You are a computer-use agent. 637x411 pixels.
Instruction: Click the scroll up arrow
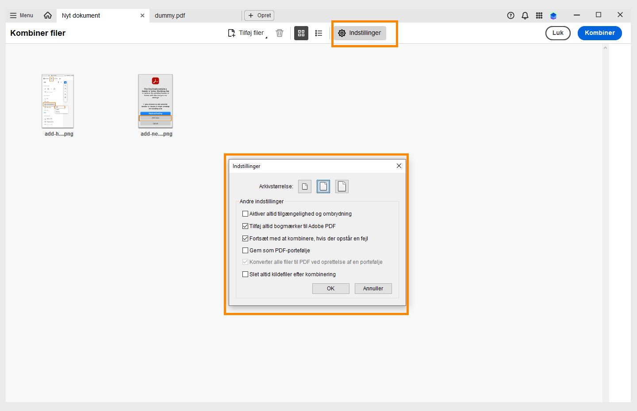(x=606, y=48)
